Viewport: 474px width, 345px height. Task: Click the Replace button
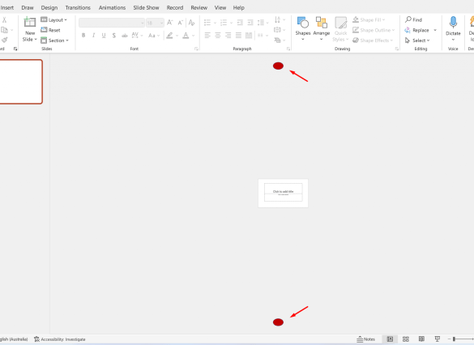coord(416,30)
